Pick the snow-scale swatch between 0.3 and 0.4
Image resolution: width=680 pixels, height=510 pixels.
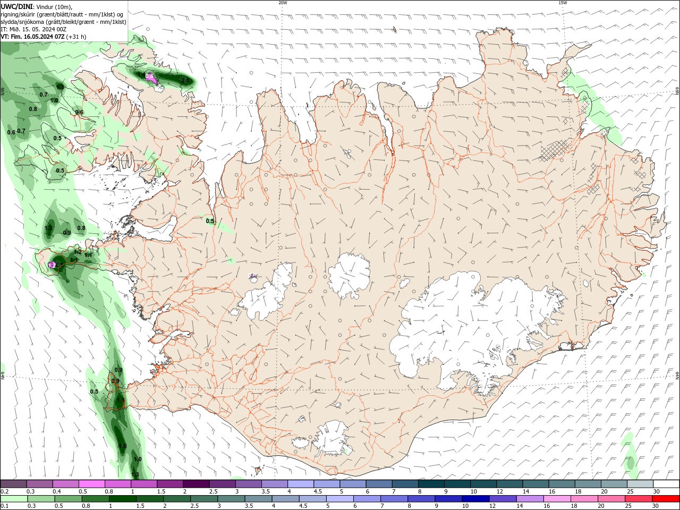pyautogui.click(x=40, y=484)
